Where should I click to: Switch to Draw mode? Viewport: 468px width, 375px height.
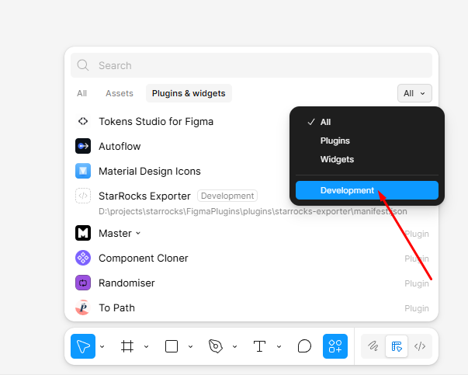pyautogui.click(x=373, y=346)
